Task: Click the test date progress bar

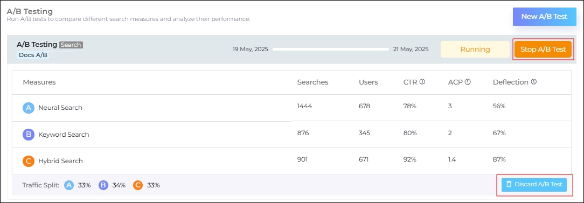Action: 331,49
